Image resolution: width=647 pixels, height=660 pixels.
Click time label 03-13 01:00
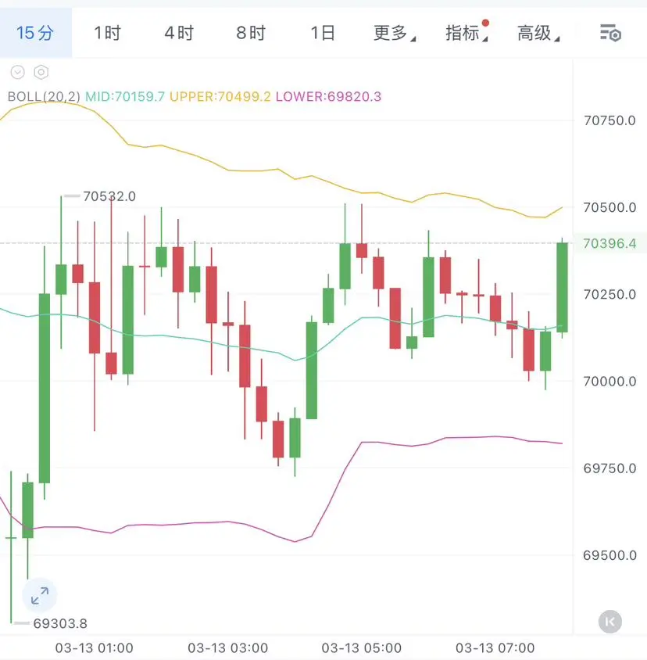95,647
